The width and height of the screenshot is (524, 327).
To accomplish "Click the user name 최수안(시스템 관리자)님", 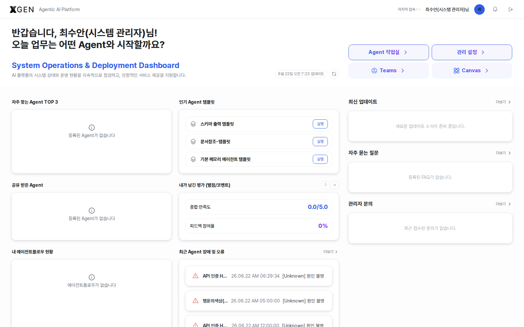I will coord(447,9).
